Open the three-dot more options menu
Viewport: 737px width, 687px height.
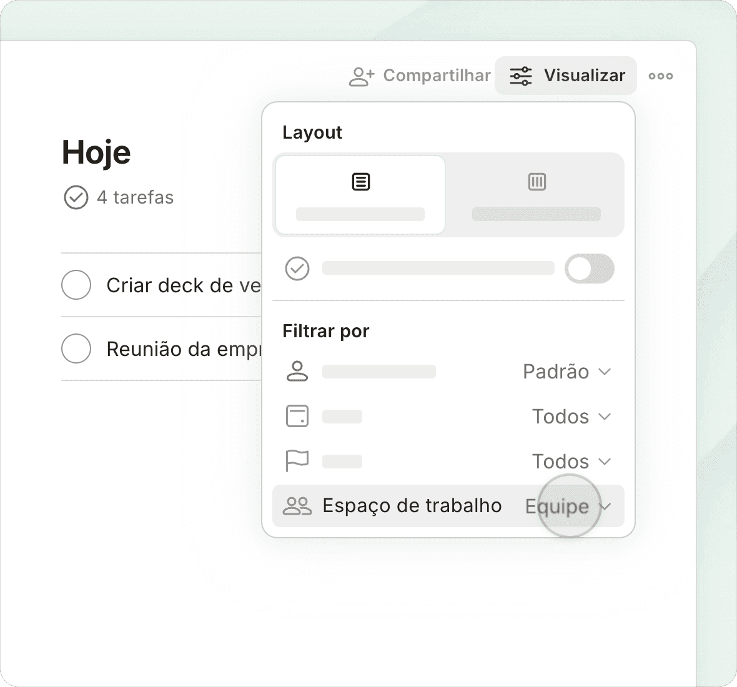coord(660,76)
